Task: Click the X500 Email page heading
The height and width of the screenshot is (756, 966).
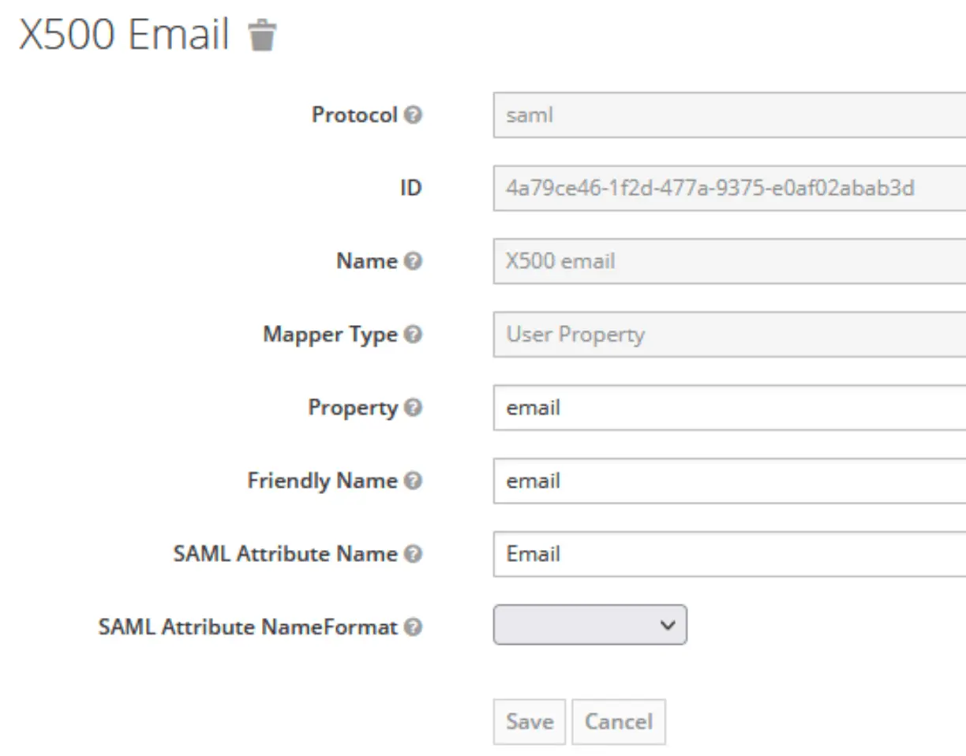Action: pyautogui.click(x=124, y=36)
